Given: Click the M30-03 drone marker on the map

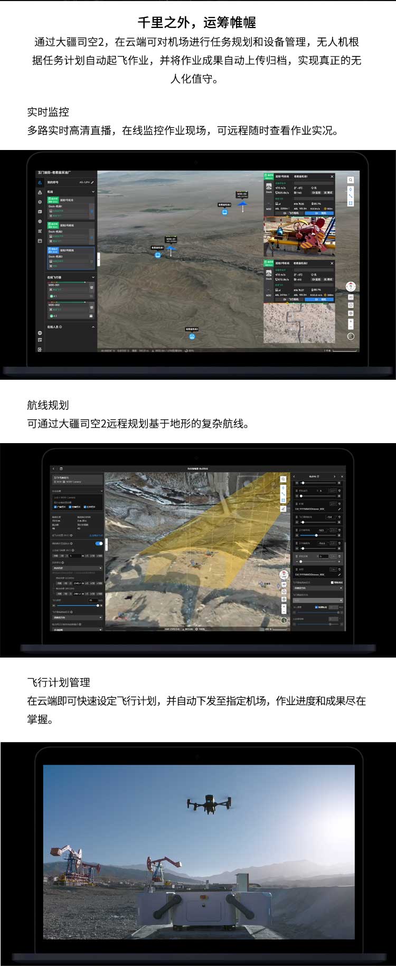Looking at the screenshot, I should click(x=242, y=203).
